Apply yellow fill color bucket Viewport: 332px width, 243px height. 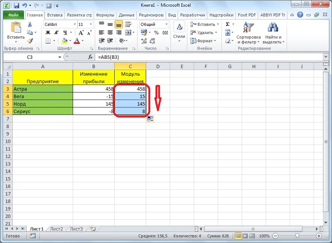pos(64,40)
